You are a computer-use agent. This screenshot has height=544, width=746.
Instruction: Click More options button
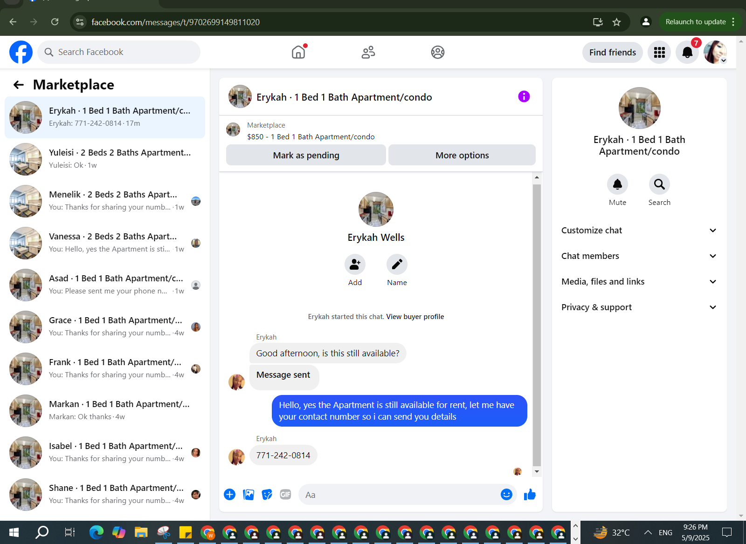pyautogui.click(x=462, y=155)
